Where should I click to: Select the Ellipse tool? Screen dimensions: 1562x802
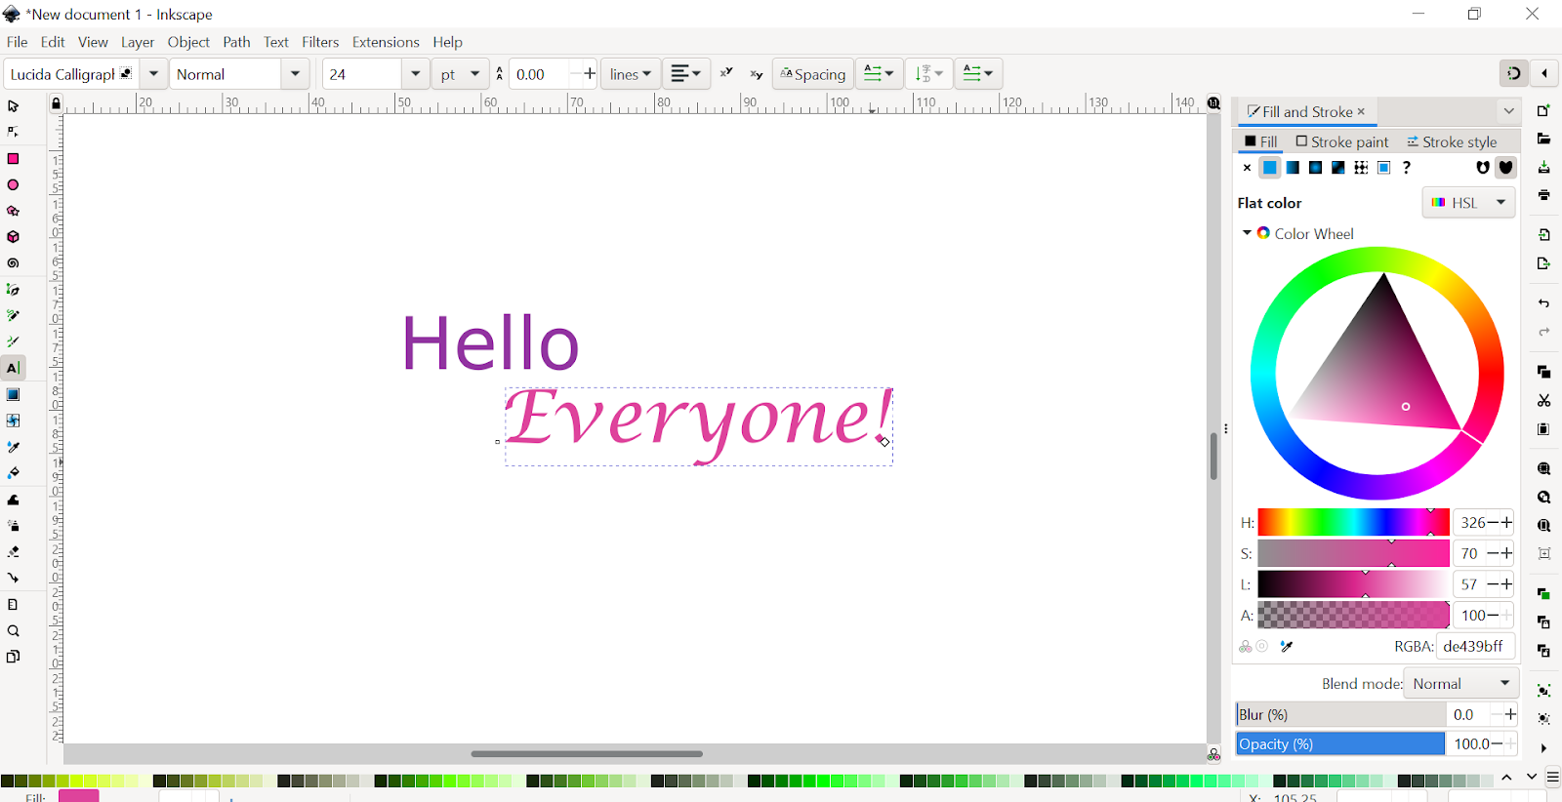pos(13,184)
